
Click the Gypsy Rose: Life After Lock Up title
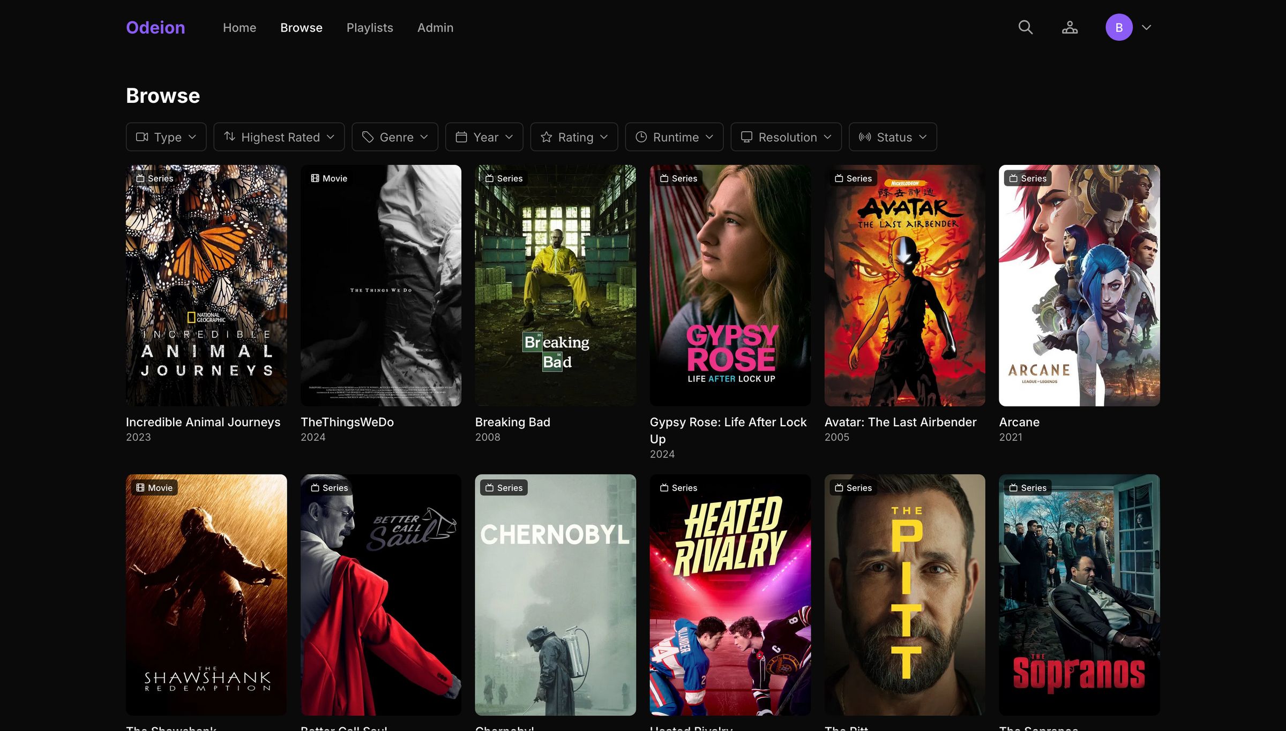(728, 431)
